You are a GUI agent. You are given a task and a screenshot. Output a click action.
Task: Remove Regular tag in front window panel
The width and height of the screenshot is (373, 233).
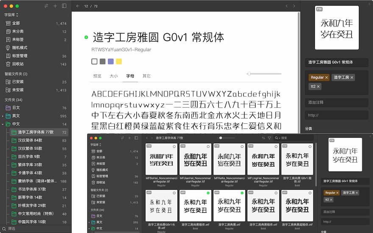pyautogui.click(x=337, y=193)
